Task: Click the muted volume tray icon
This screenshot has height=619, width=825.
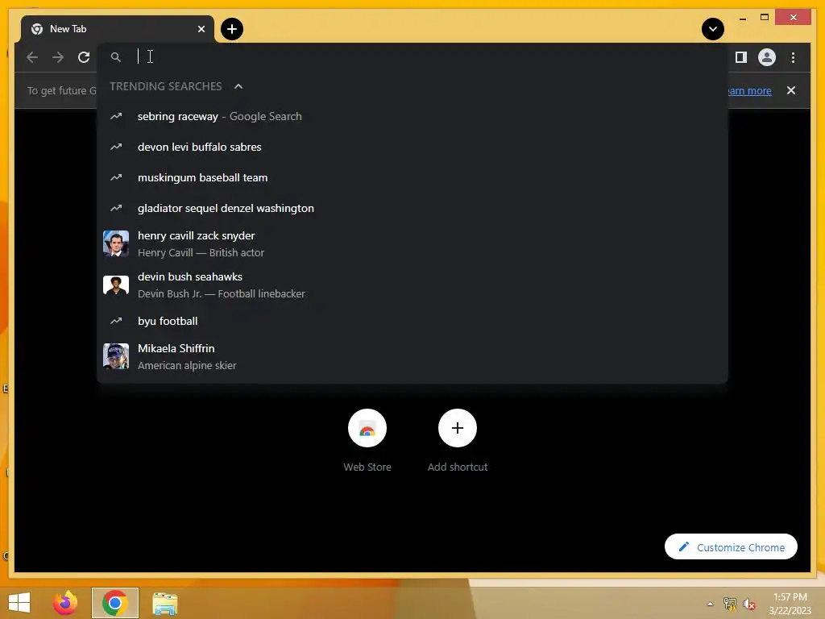Action: pos(749,604)
